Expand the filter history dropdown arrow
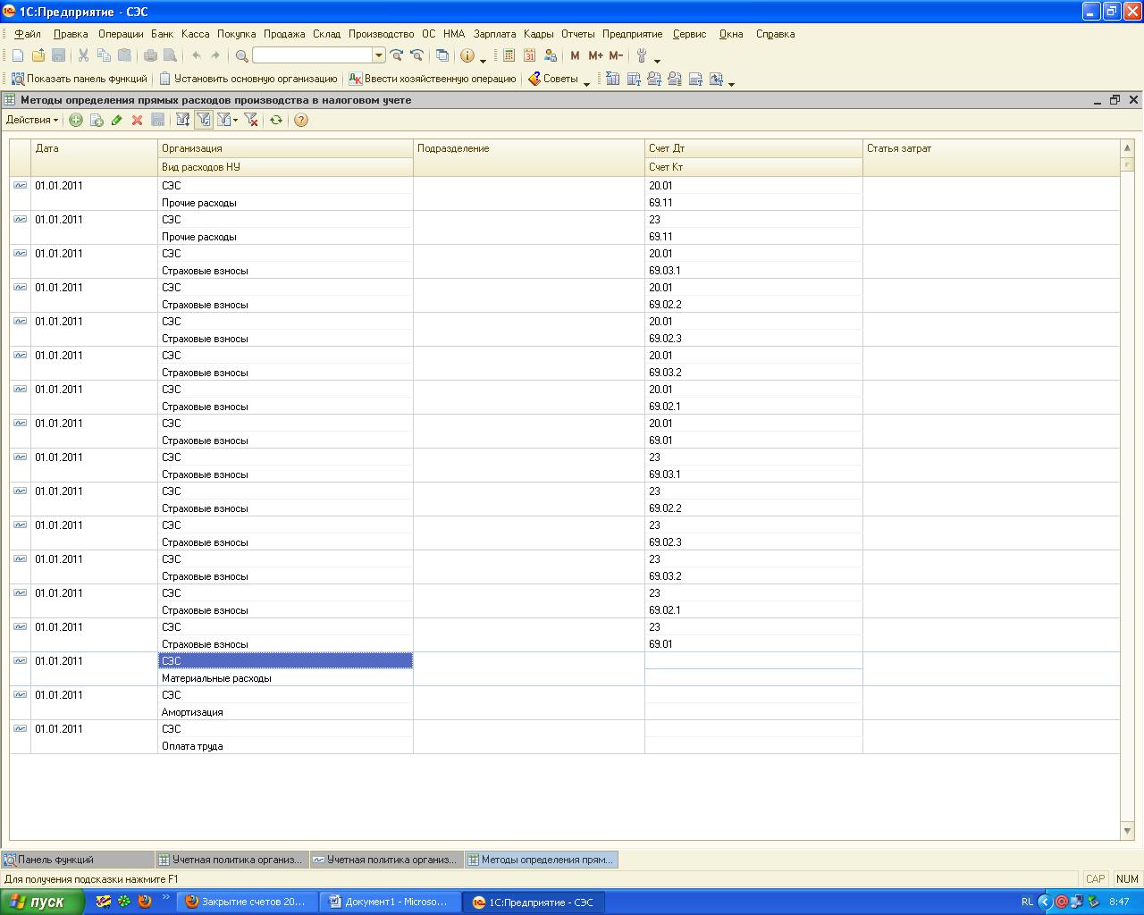 click(x=235, y=120)
